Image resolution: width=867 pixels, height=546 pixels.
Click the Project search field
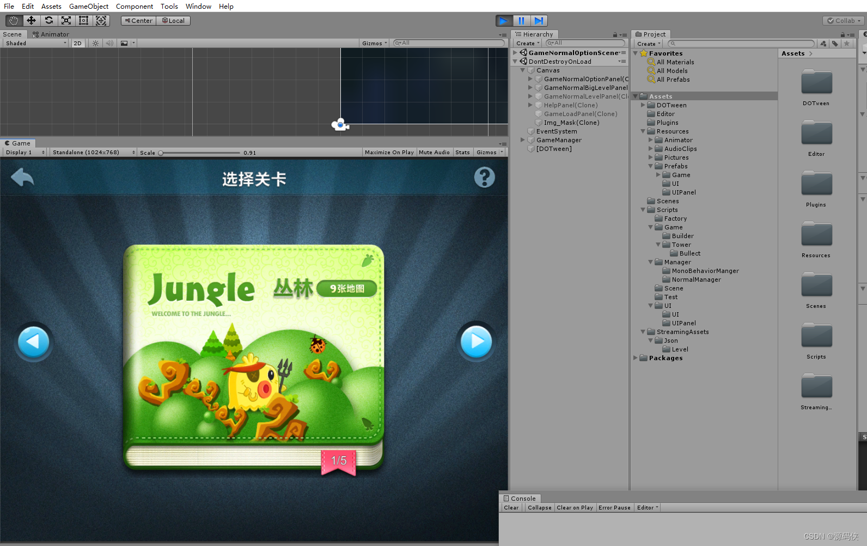click(x=741, y=44)
